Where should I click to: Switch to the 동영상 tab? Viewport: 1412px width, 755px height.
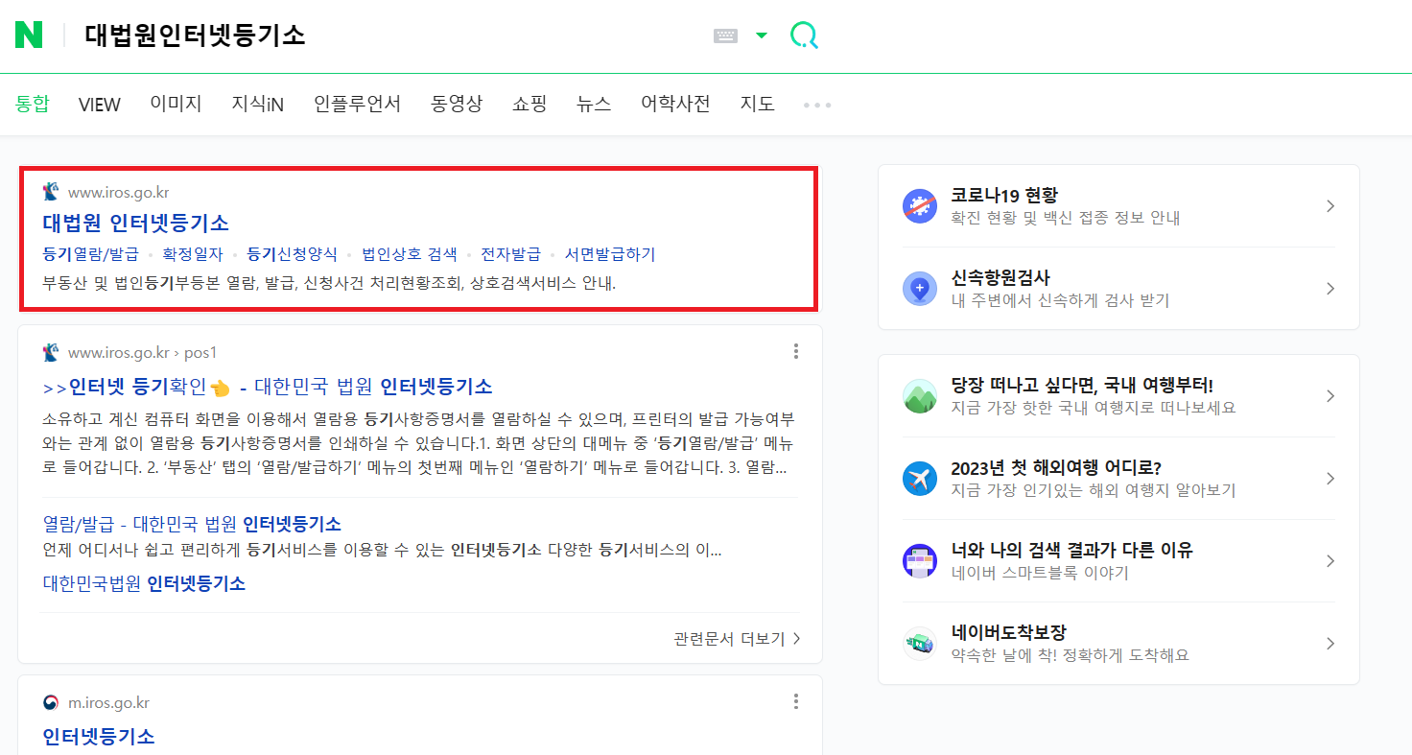tap(457, 104)
